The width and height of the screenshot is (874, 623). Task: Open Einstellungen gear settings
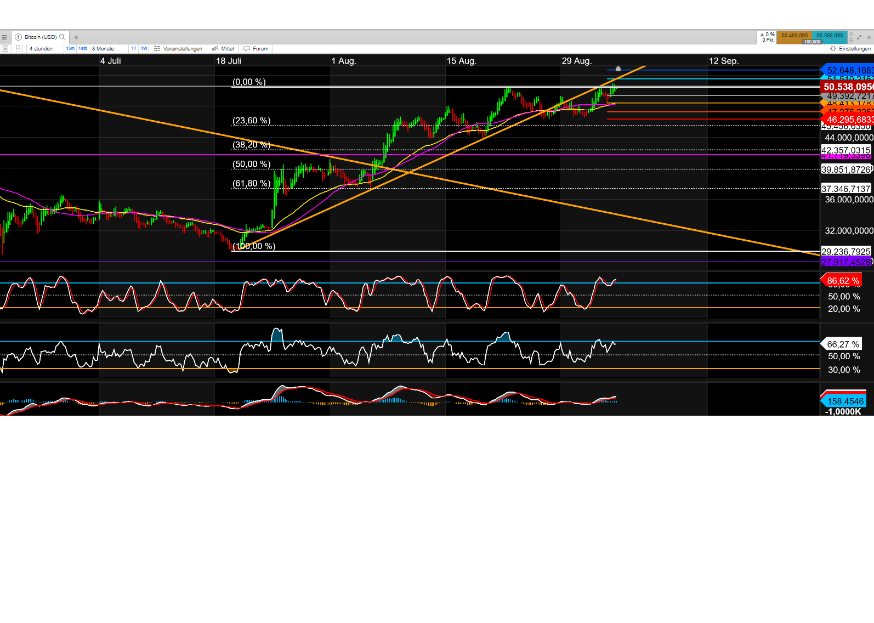tap(850, 49)
